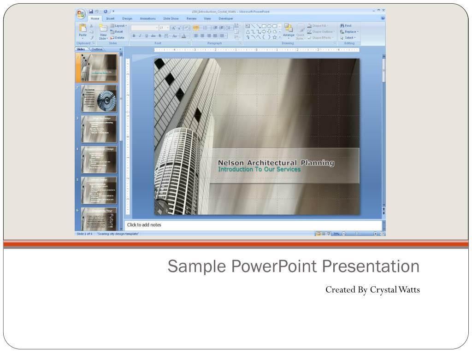472x354 pixels.
Task: Switch to the Design ribbon tab
Action: click(127, 18)
